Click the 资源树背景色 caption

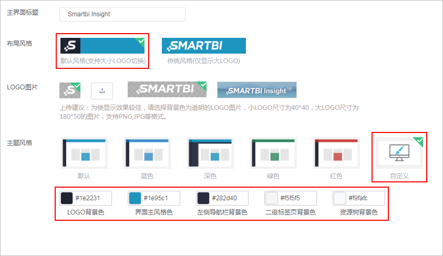[359, 212]
